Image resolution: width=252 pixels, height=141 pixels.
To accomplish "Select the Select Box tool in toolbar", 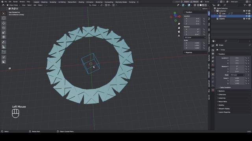I will (x=4, y=13).
